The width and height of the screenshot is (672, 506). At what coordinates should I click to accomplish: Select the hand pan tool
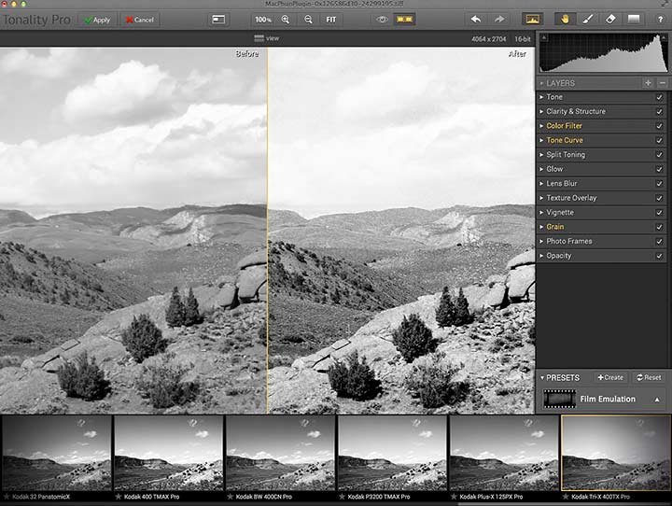pyautogui.click(x=565, y=20)
